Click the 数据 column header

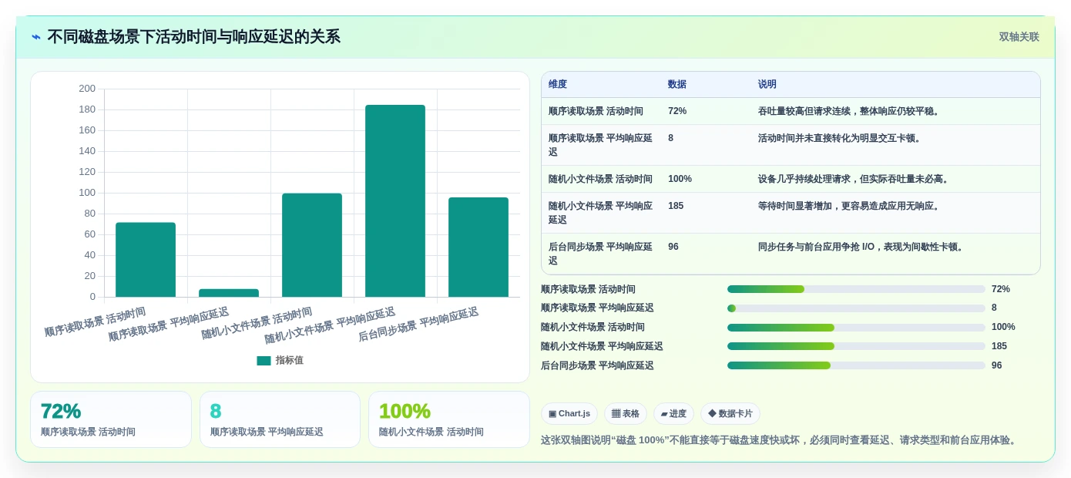(677, 85)
